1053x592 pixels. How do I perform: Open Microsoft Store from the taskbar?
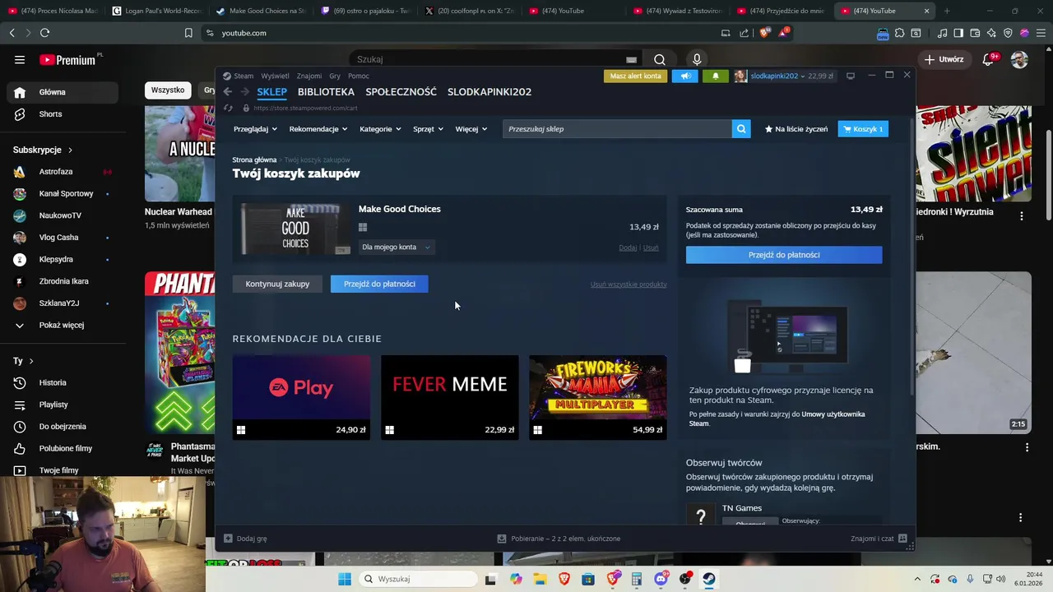(587, 579)
